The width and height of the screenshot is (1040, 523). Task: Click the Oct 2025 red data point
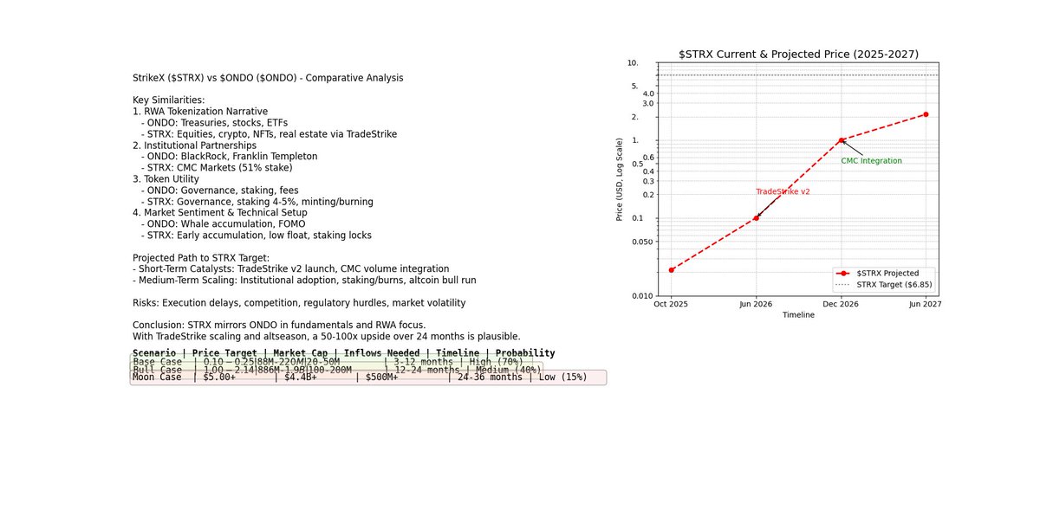pyautogui.click(x=672, y=270)
